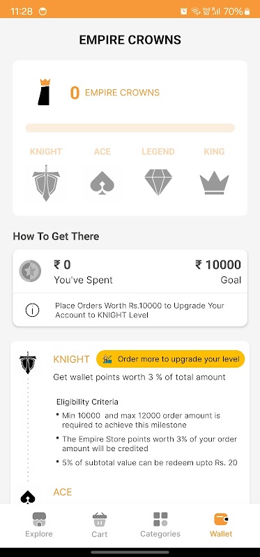
Task: Tap the Knight shield-and-sword level icon
Action: pyautogui.click(x=46, y=183)
